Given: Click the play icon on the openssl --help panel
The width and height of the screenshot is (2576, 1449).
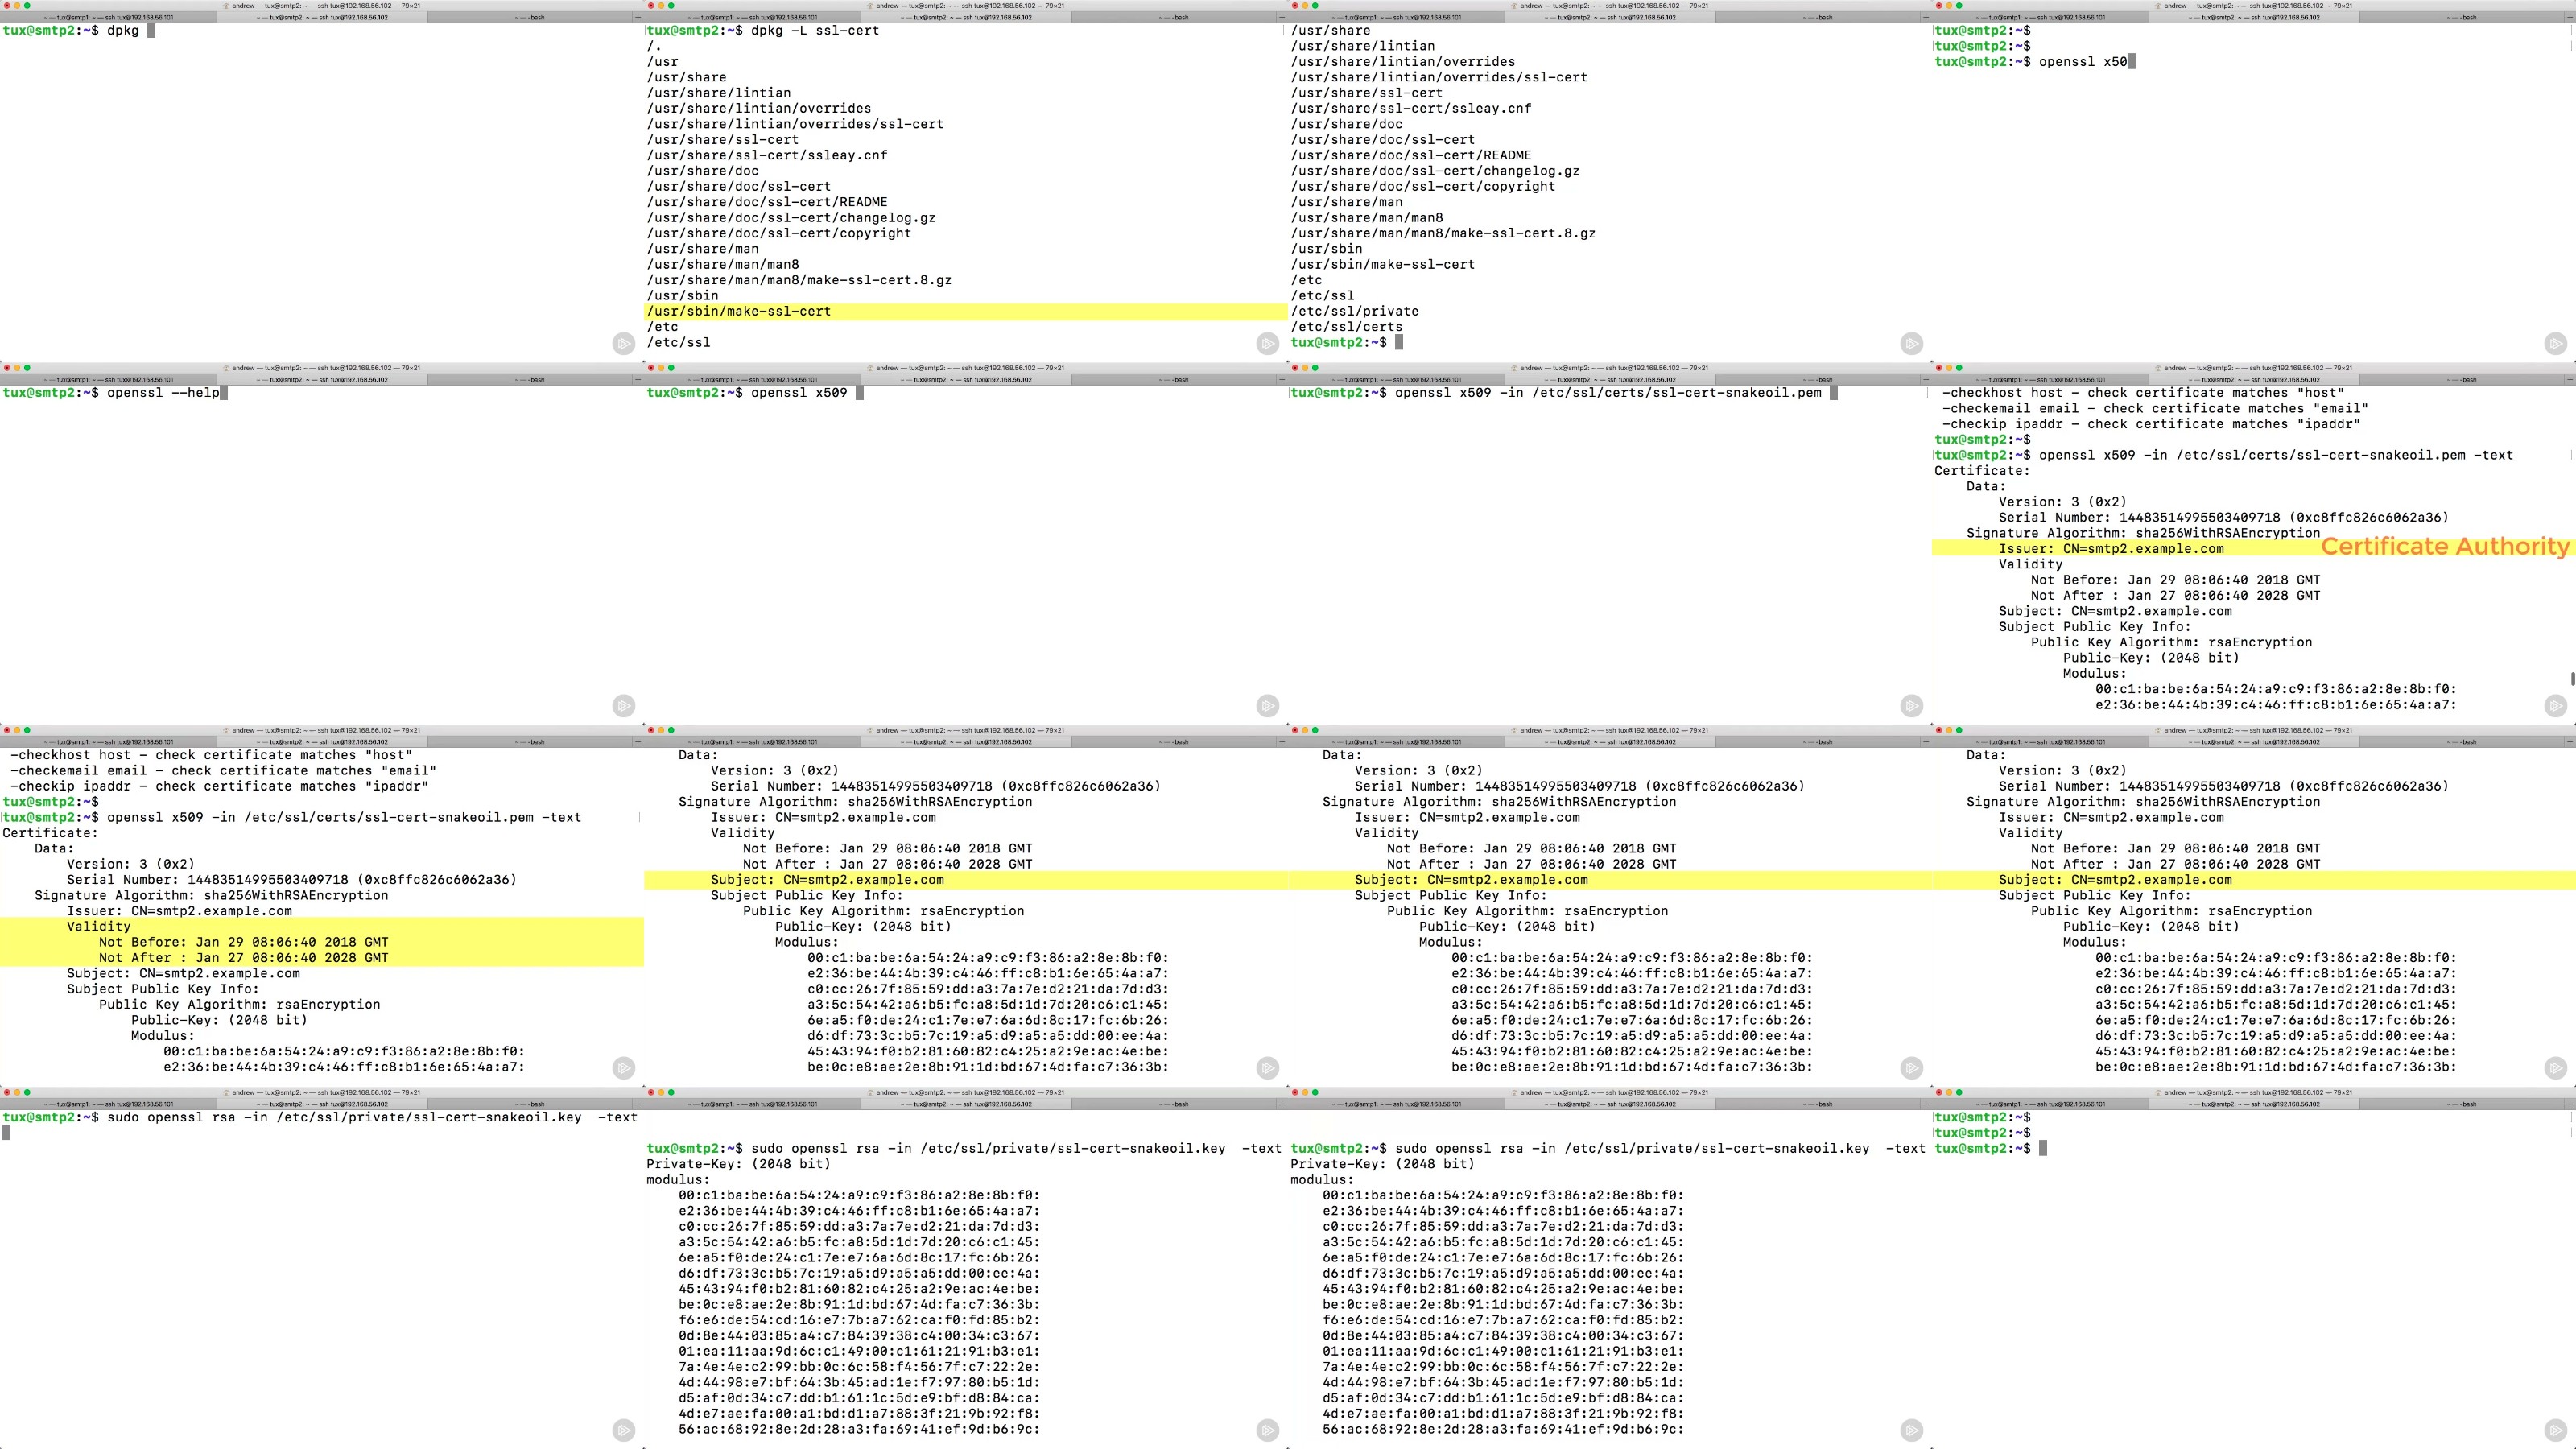Looking at the screenshot, I should click(625, 705).
